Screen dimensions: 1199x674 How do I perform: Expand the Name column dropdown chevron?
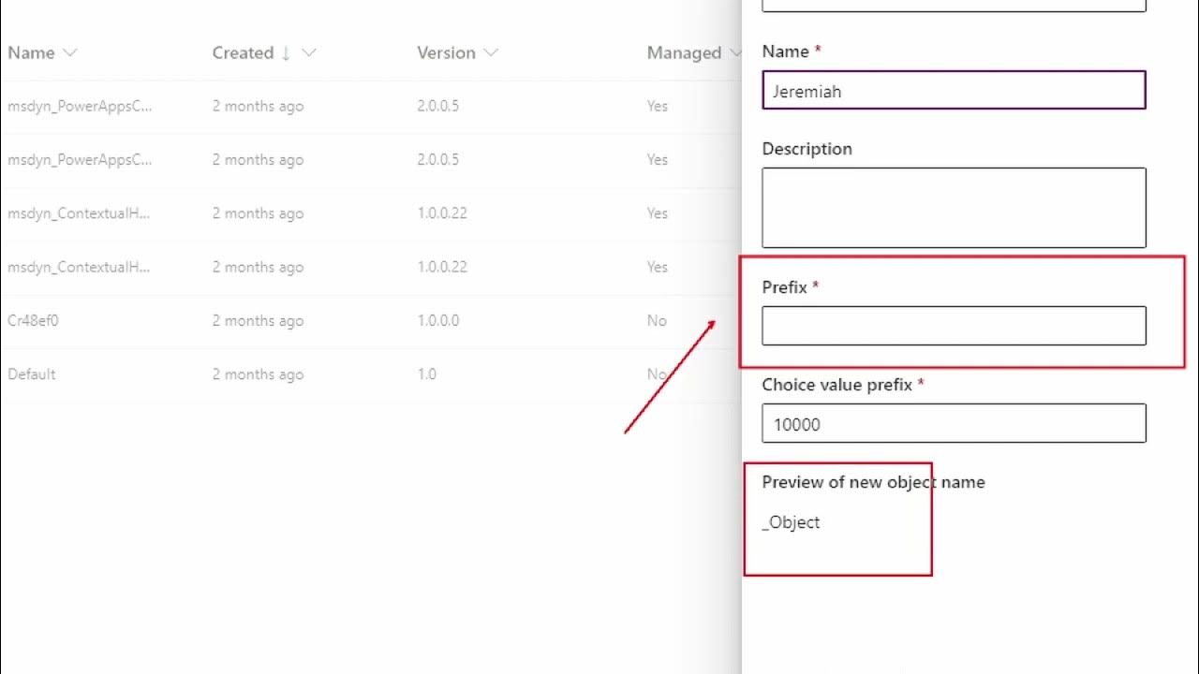[69, 53]
